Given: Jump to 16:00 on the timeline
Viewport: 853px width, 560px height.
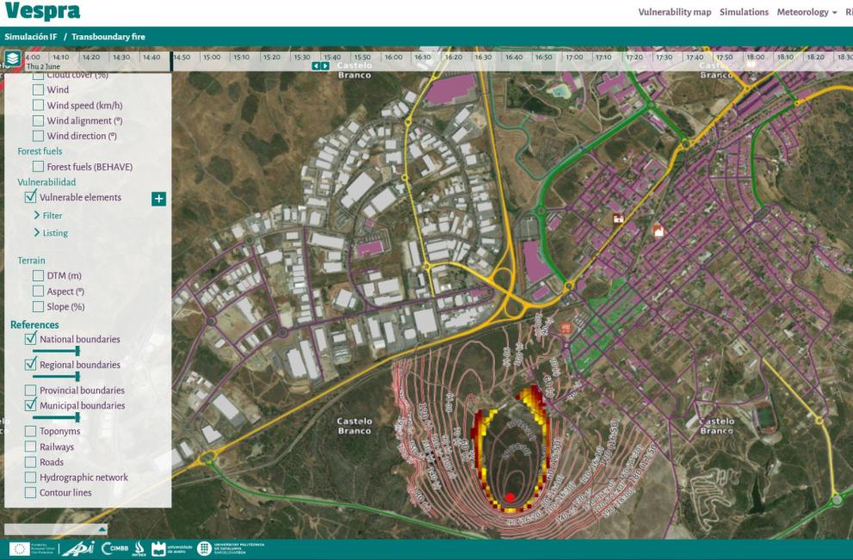Looking at the screenshot, I should click(x=393, y=58).
